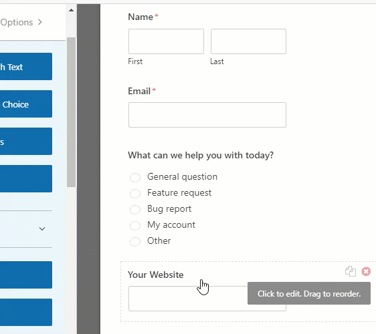Choose the Feature request radio option
This screenshot has height=334, width=376.
[135, 194]
